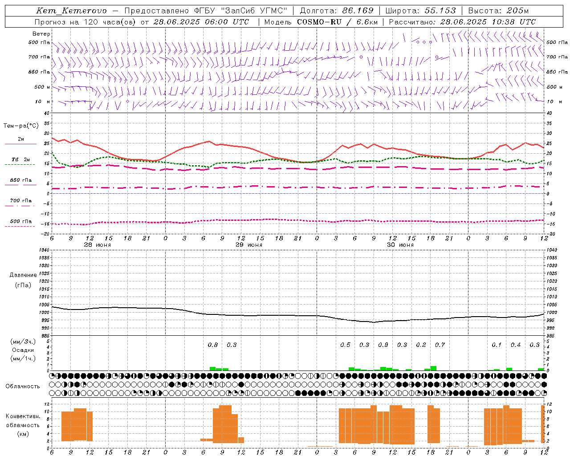Click the red 2м temperature legend line
Viewport: 570px width, 456px height.
pos(20,144)
